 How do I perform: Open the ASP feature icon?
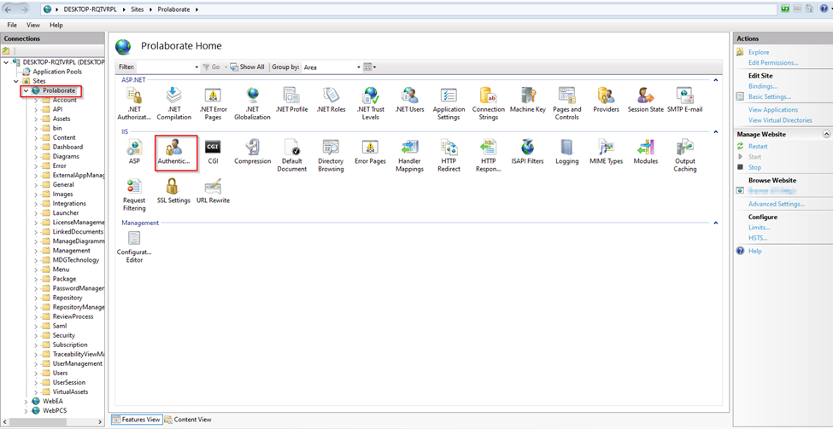(x=134, y=152)
